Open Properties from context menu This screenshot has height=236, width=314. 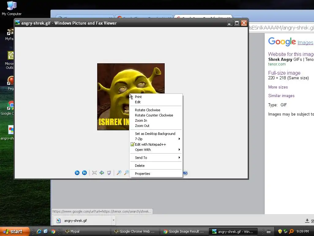[156, 174]
